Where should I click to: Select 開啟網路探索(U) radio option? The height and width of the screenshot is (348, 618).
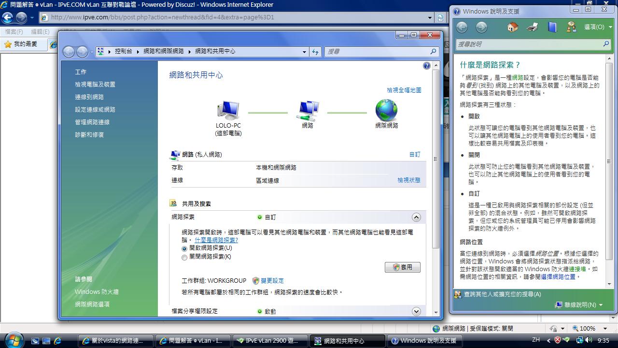[x=184, y=248]
